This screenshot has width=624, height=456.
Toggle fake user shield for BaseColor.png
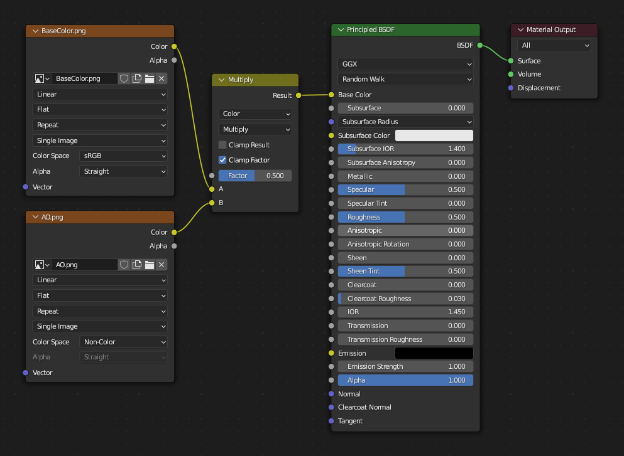(x=124, y=78)
